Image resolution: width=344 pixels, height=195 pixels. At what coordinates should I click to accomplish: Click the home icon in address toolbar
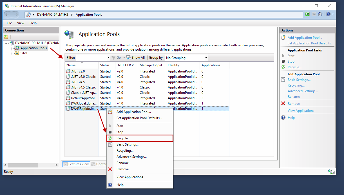pos(320,14)
